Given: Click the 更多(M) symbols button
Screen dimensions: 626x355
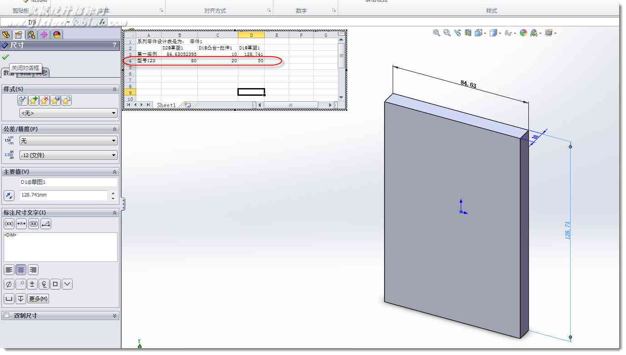Looking at the screenshot, I should point(38,299).
